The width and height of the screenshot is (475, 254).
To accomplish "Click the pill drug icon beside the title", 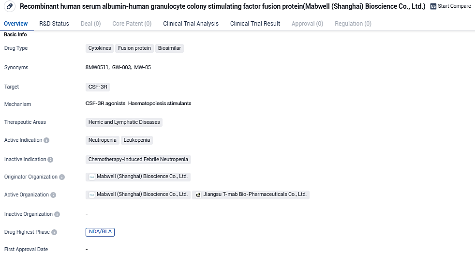I will (10, 6).
